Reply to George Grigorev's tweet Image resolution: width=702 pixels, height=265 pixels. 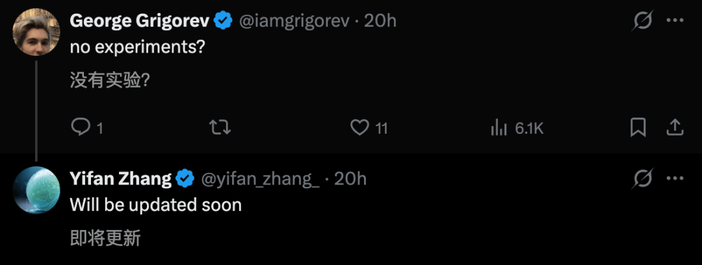(x=80, y=127)
